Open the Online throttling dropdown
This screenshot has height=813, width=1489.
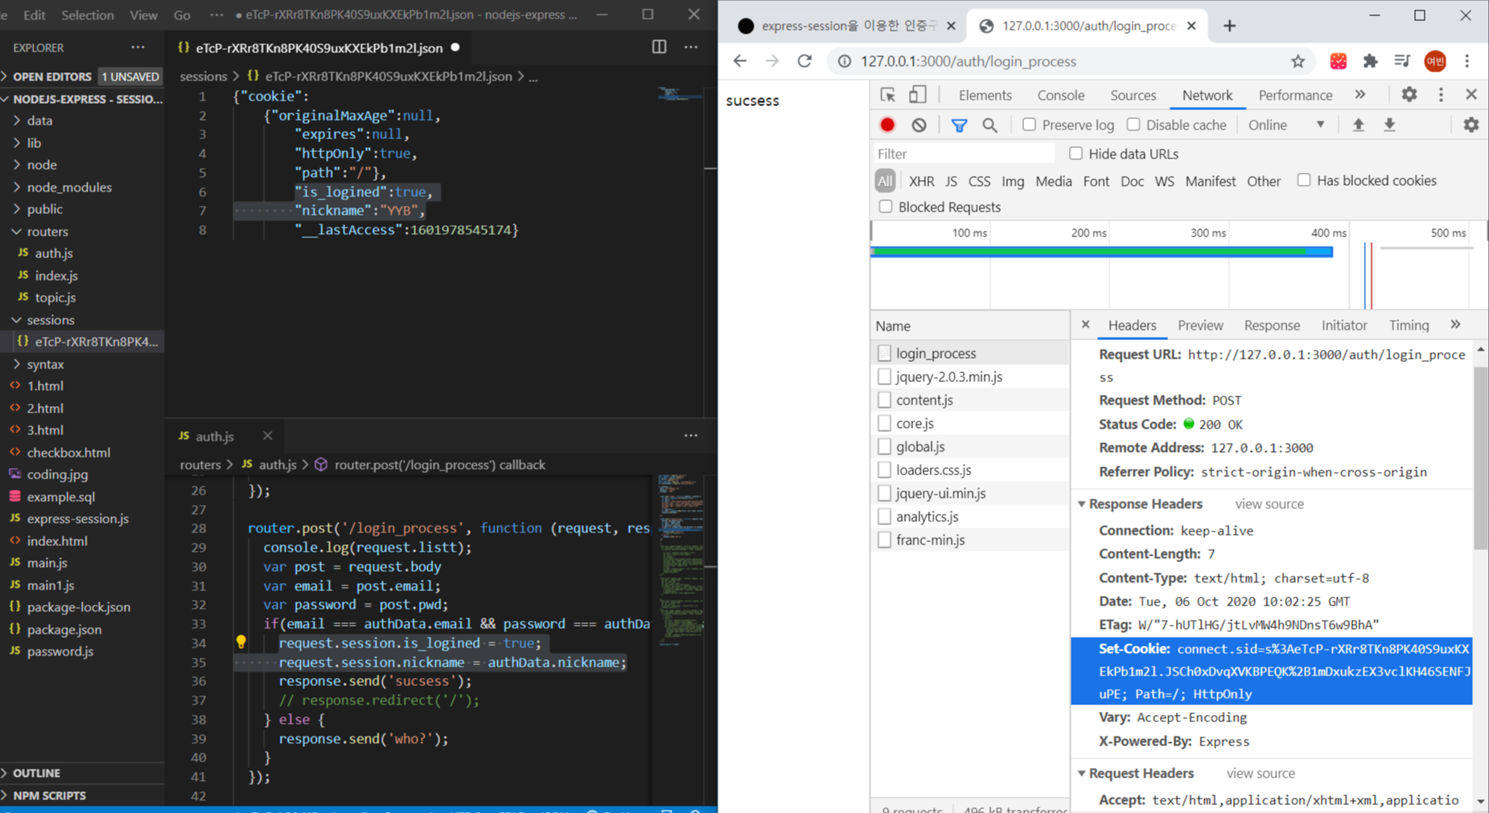pos(1286,125)
